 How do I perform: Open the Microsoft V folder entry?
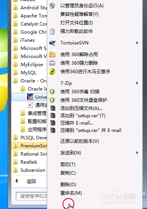point(29,57)
